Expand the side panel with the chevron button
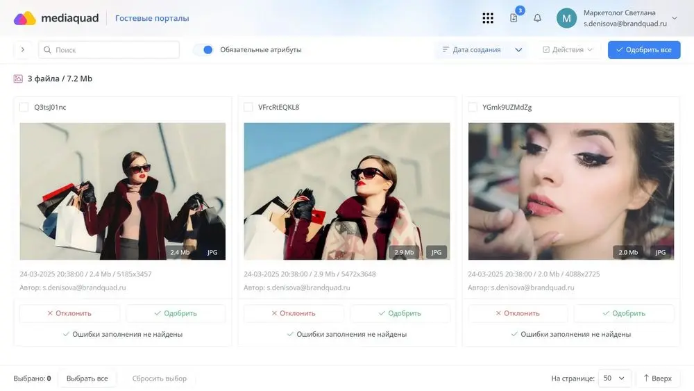The image size is (694, 391). [x=23, y=49]
